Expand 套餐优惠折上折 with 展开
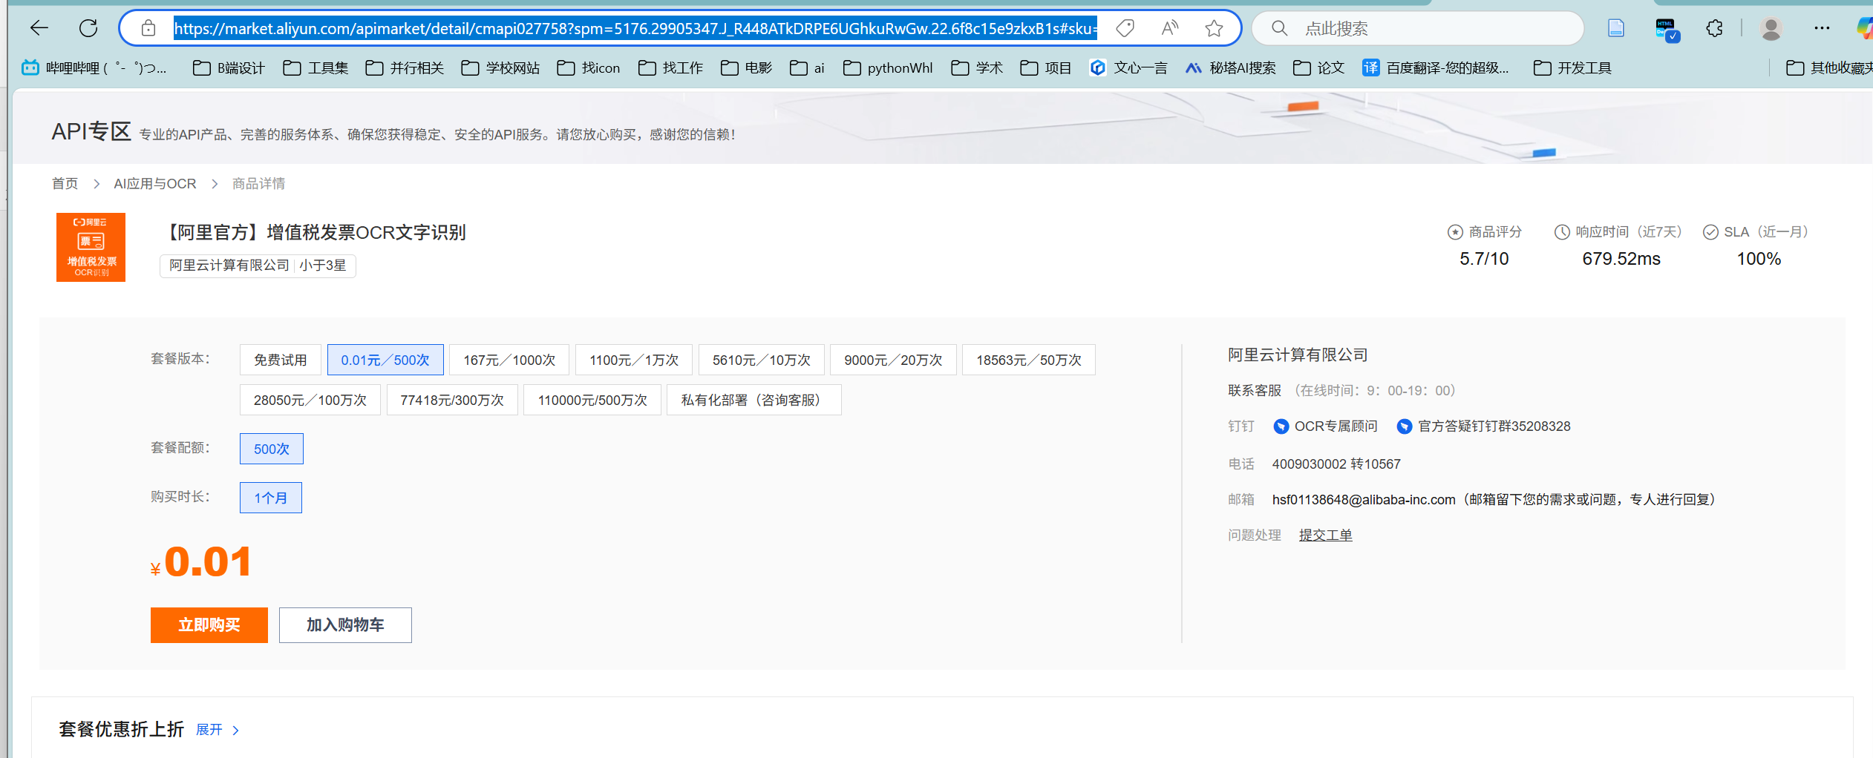The width and height of the screenshot is (1873, 758). coord(218,730)
